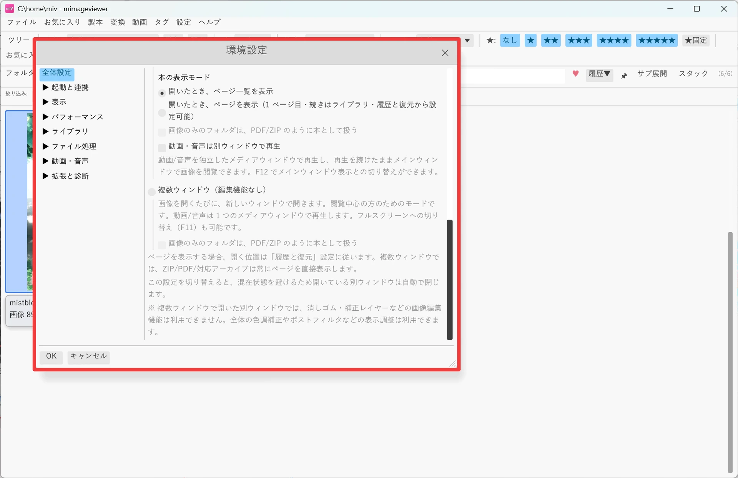Open the 履歴▼ dropdown
This screenshot has height=478, width=738.
pos(599,74)
